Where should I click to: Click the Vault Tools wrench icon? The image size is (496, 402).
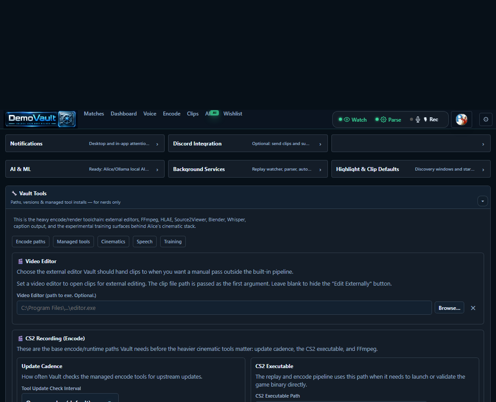(14, 194)
